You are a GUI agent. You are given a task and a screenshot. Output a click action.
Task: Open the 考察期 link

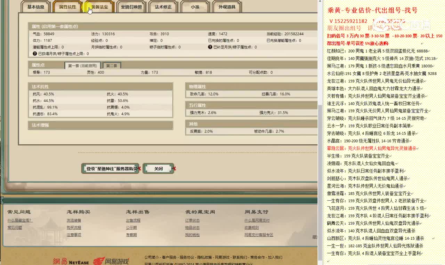pos(131,235)
